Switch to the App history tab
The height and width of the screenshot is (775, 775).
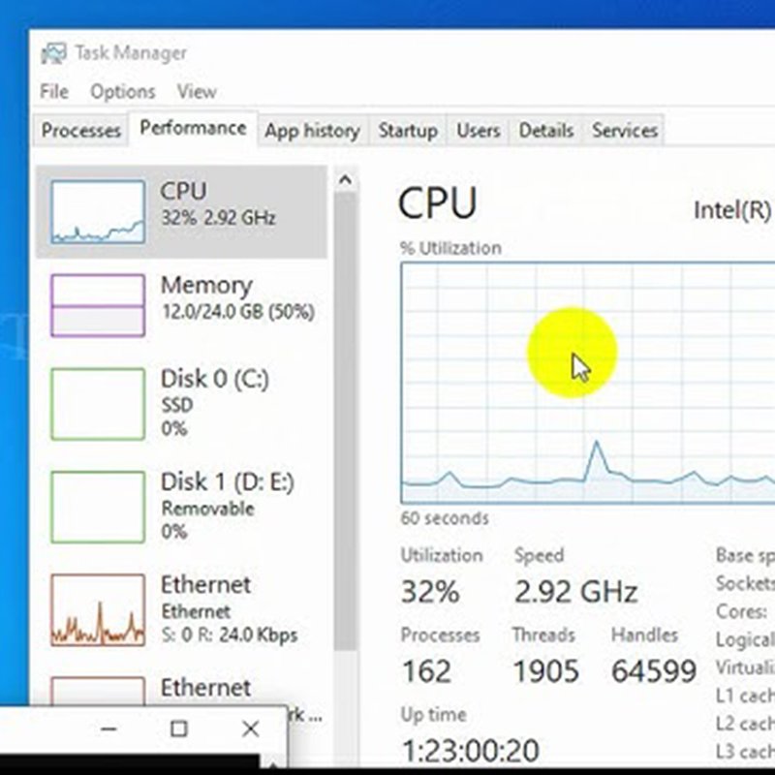click(312, 131)
